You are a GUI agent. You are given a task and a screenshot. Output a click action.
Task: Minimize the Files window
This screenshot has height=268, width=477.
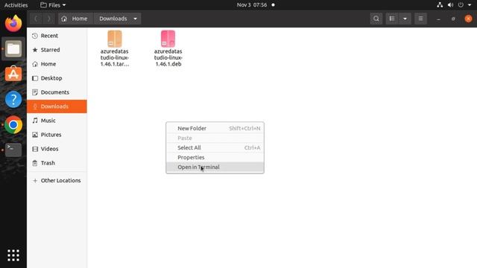[438, 19]
